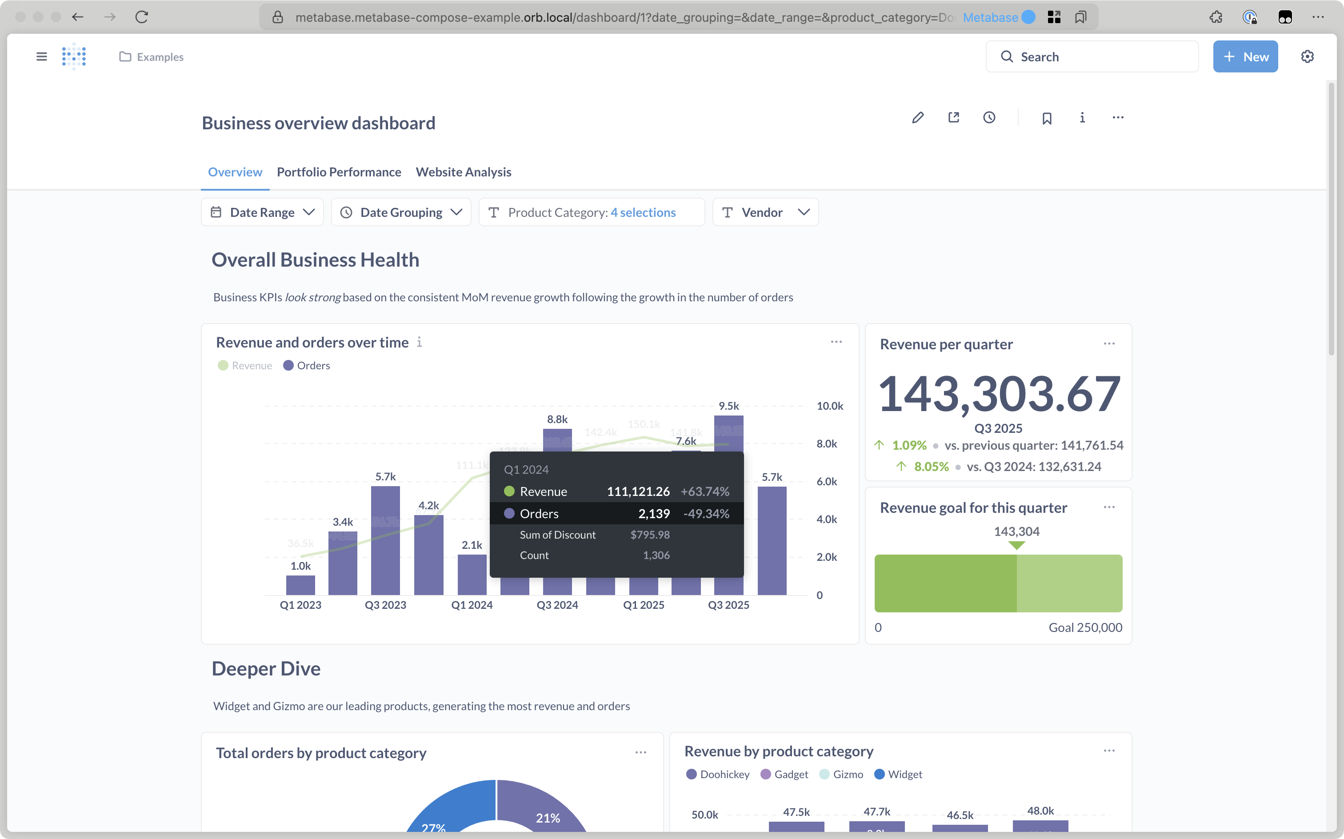Switch to Portfolio Performance tab
Screen dimensions: 1344x839
coord(339,172)
